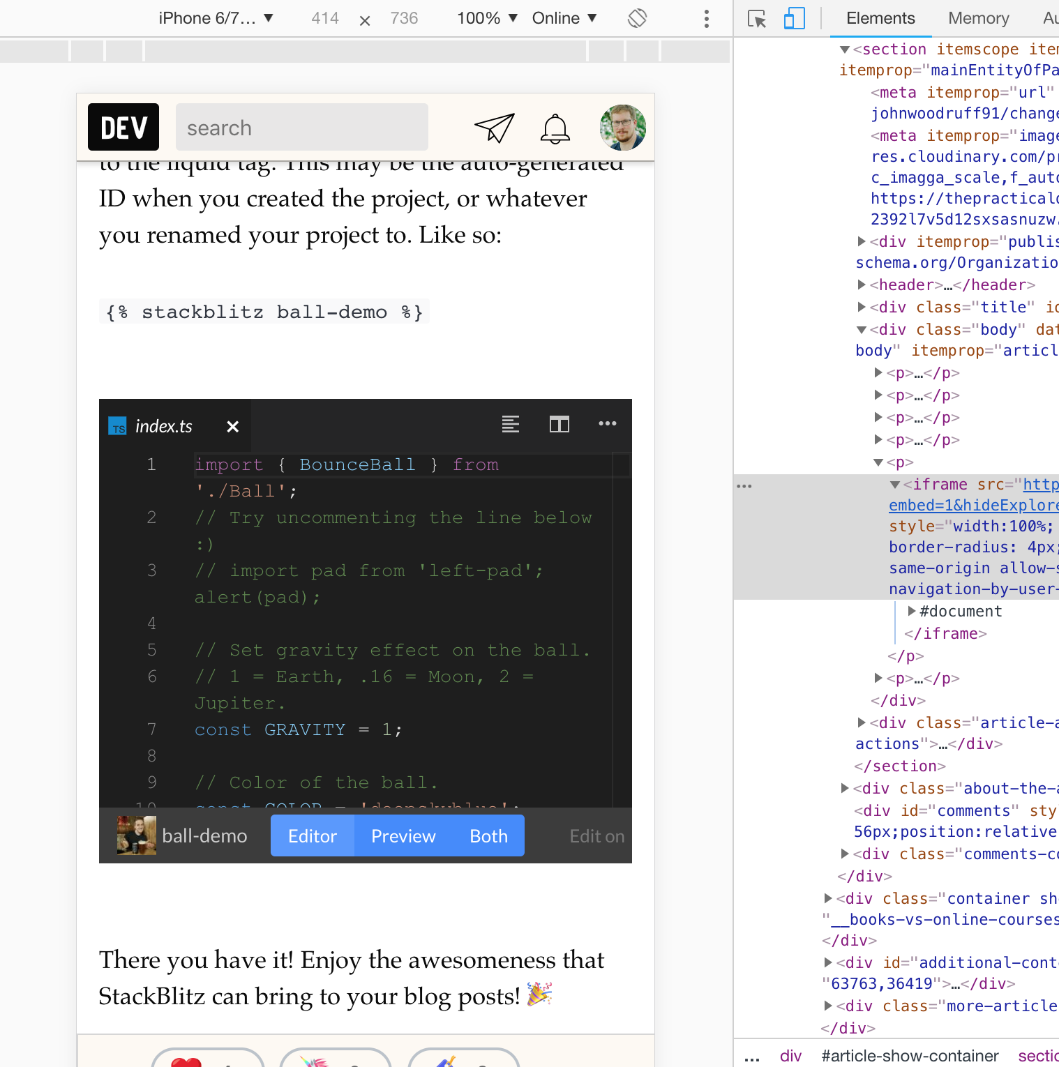Switch the embed to Editor view
Viewport: 1059px width, 1067px height.
coord(312,835)
